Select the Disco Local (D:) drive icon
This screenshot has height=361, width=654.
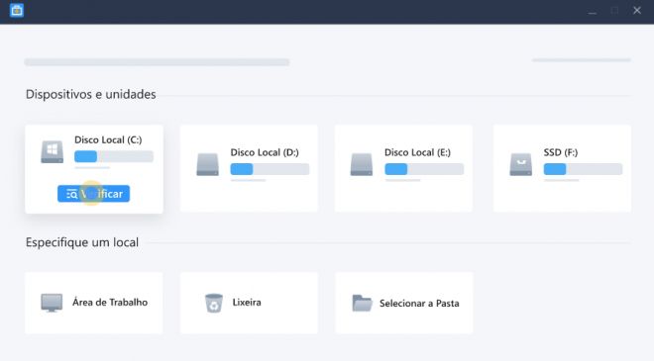(x=208, y=164)
